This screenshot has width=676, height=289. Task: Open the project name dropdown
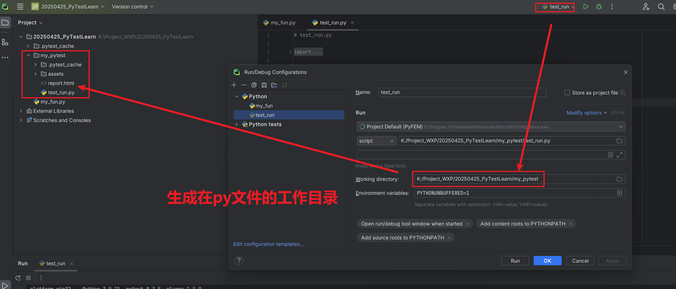(x=68, y=7)
